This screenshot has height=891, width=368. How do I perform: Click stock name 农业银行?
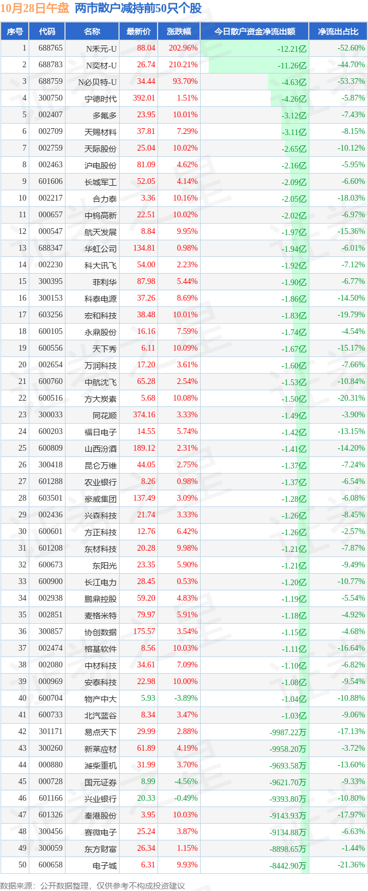101,482
